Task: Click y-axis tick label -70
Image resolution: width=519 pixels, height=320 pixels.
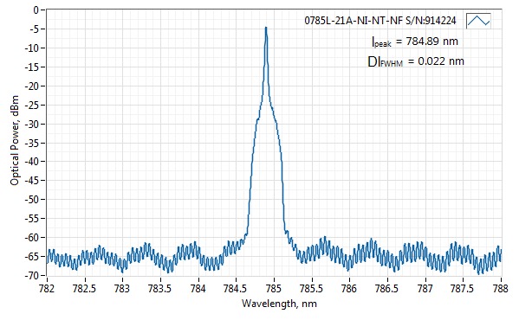Action: (x=31, y=275)
